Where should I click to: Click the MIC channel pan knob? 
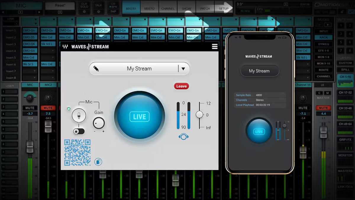30,98
